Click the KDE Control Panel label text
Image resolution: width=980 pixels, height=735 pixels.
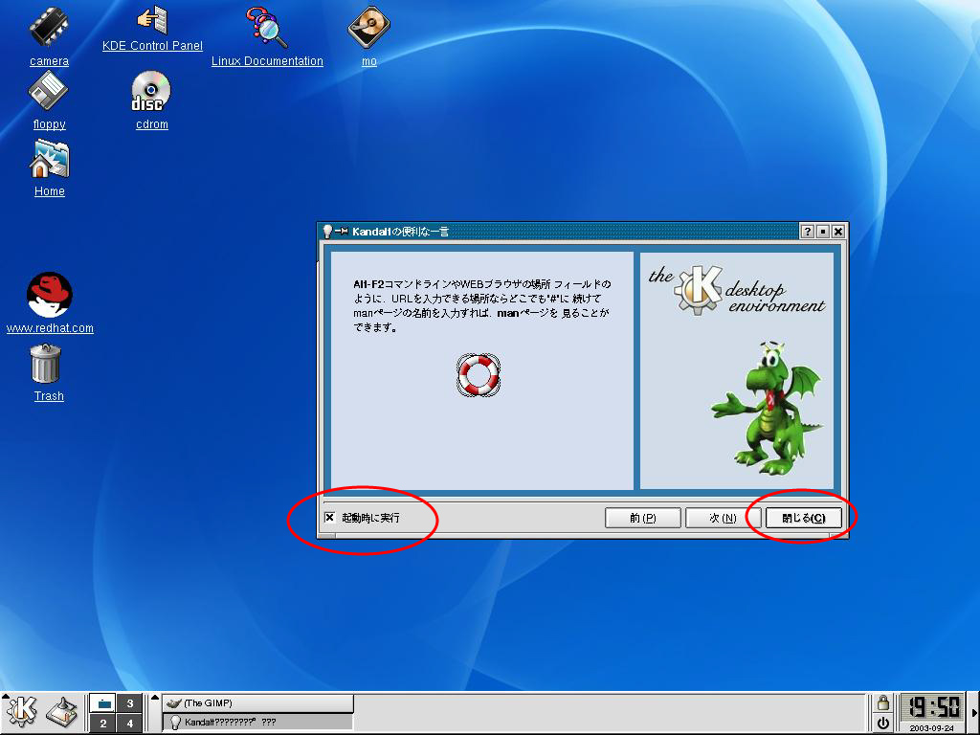[x=152, y=46]
